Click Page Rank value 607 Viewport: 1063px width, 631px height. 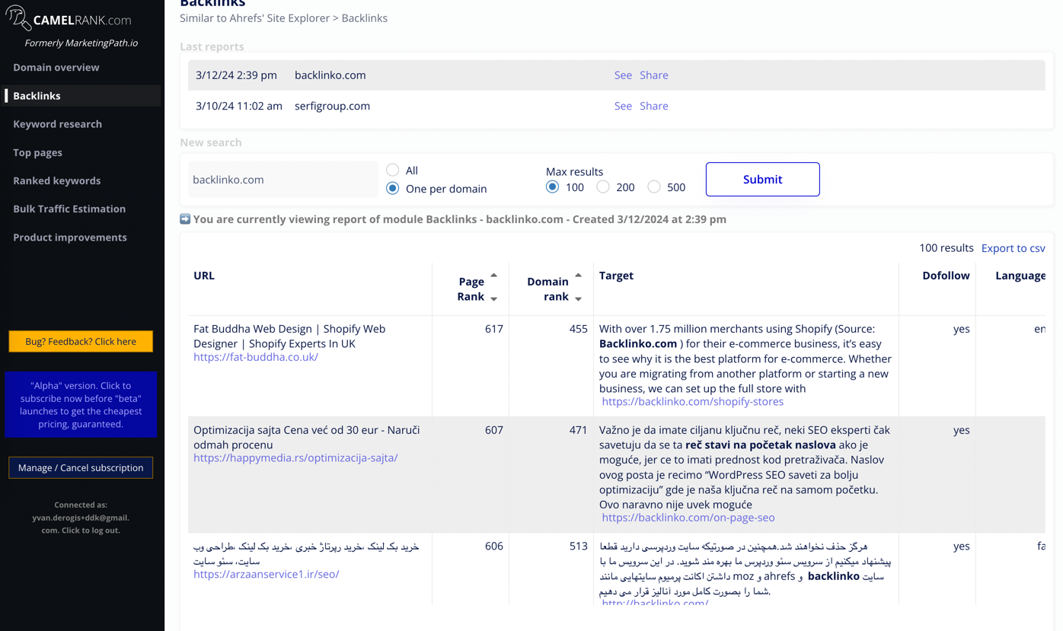coord(494,430)
